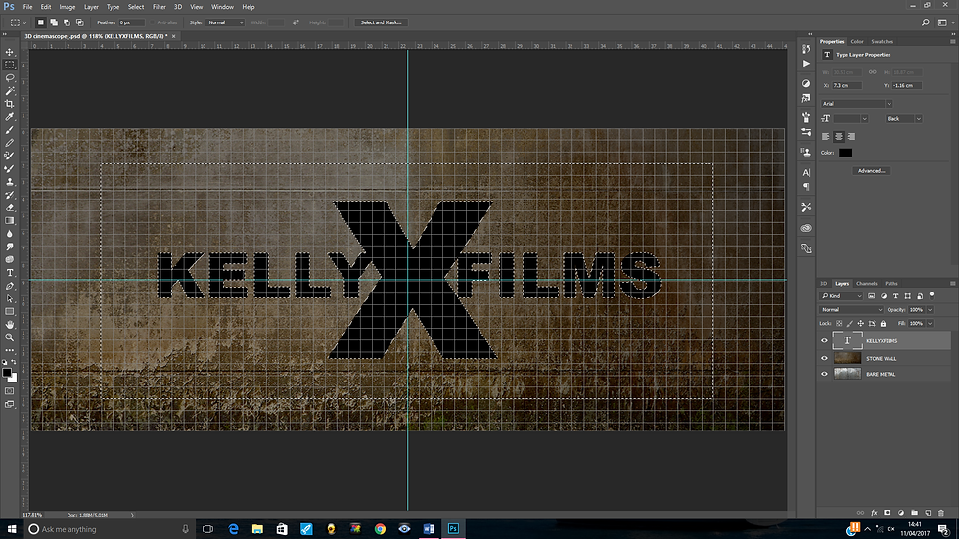Switch to the Swatches tab

(882, 41)
